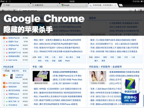Tap the back arrow in Chrome toolbar
Viewport: 144px width, 108px height.
pyautogui.click(x=3, y=10)
